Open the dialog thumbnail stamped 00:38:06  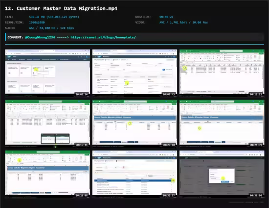click(222, 174)
